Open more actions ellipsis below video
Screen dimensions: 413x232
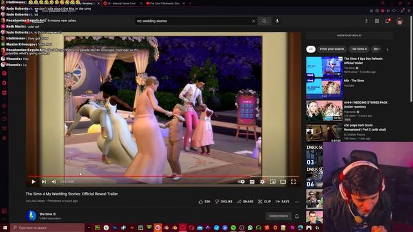coord(297,202)
